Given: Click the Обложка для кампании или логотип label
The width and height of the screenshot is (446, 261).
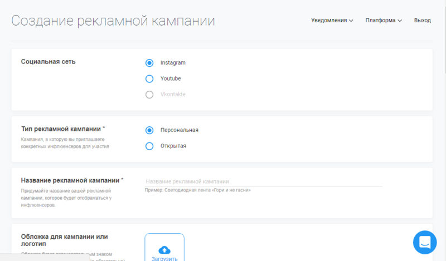Looking at the screenshot, I should tap(64, 240).
